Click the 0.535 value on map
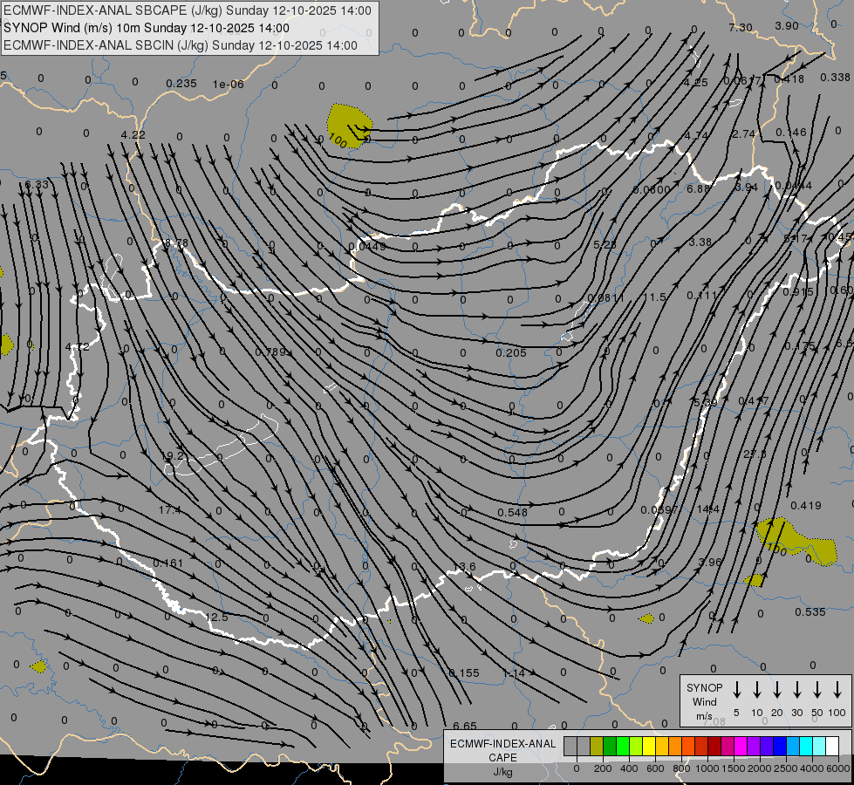The width and height of the screenshot is (854, 785). coord(810,611)
